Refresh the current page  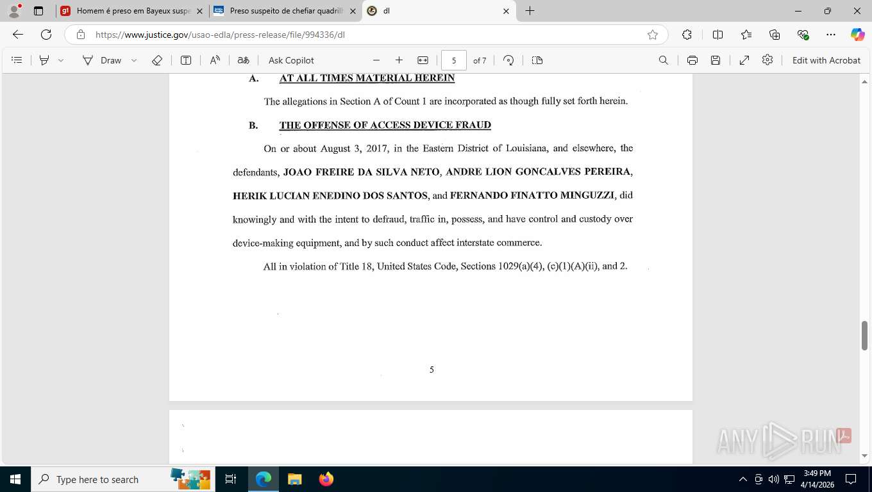[x=46, y=35]
